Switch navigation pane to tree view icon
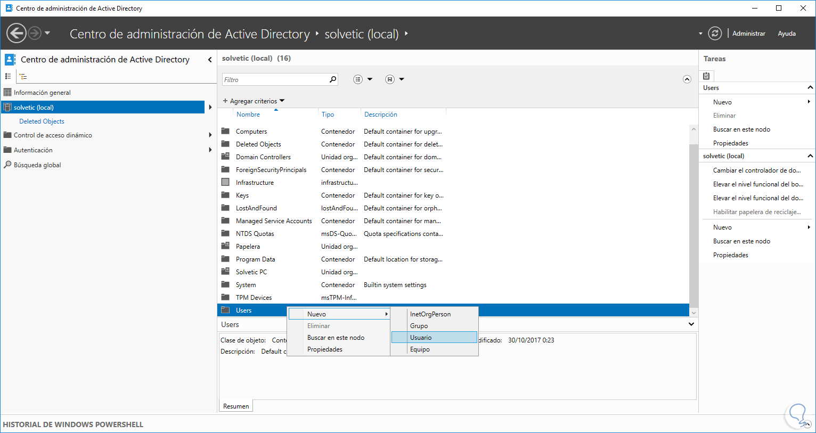Screen dimensions: 816x433 (x=23, y=76)
